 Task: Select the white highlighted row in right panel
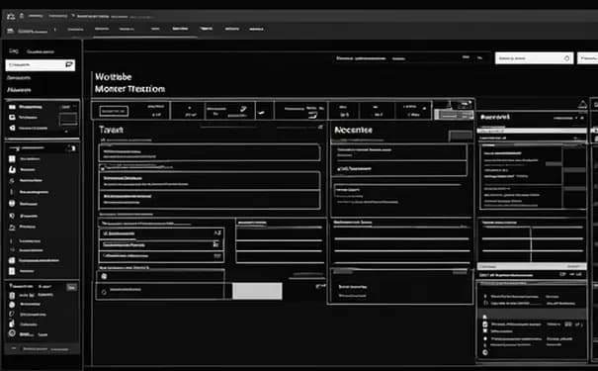pyautogui.click(x=532, y=131)
